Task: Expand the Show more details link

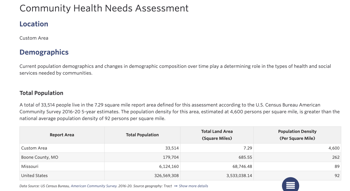Action: [193, 186]
